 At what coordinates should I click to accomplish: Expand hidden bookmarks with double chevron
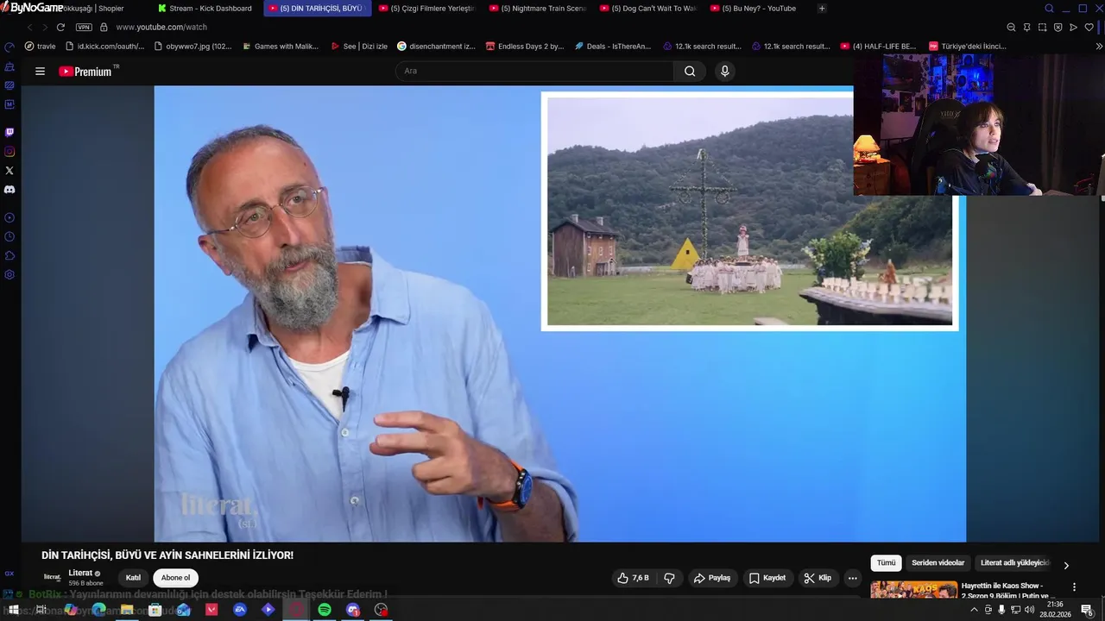[x=1098, y=47]
